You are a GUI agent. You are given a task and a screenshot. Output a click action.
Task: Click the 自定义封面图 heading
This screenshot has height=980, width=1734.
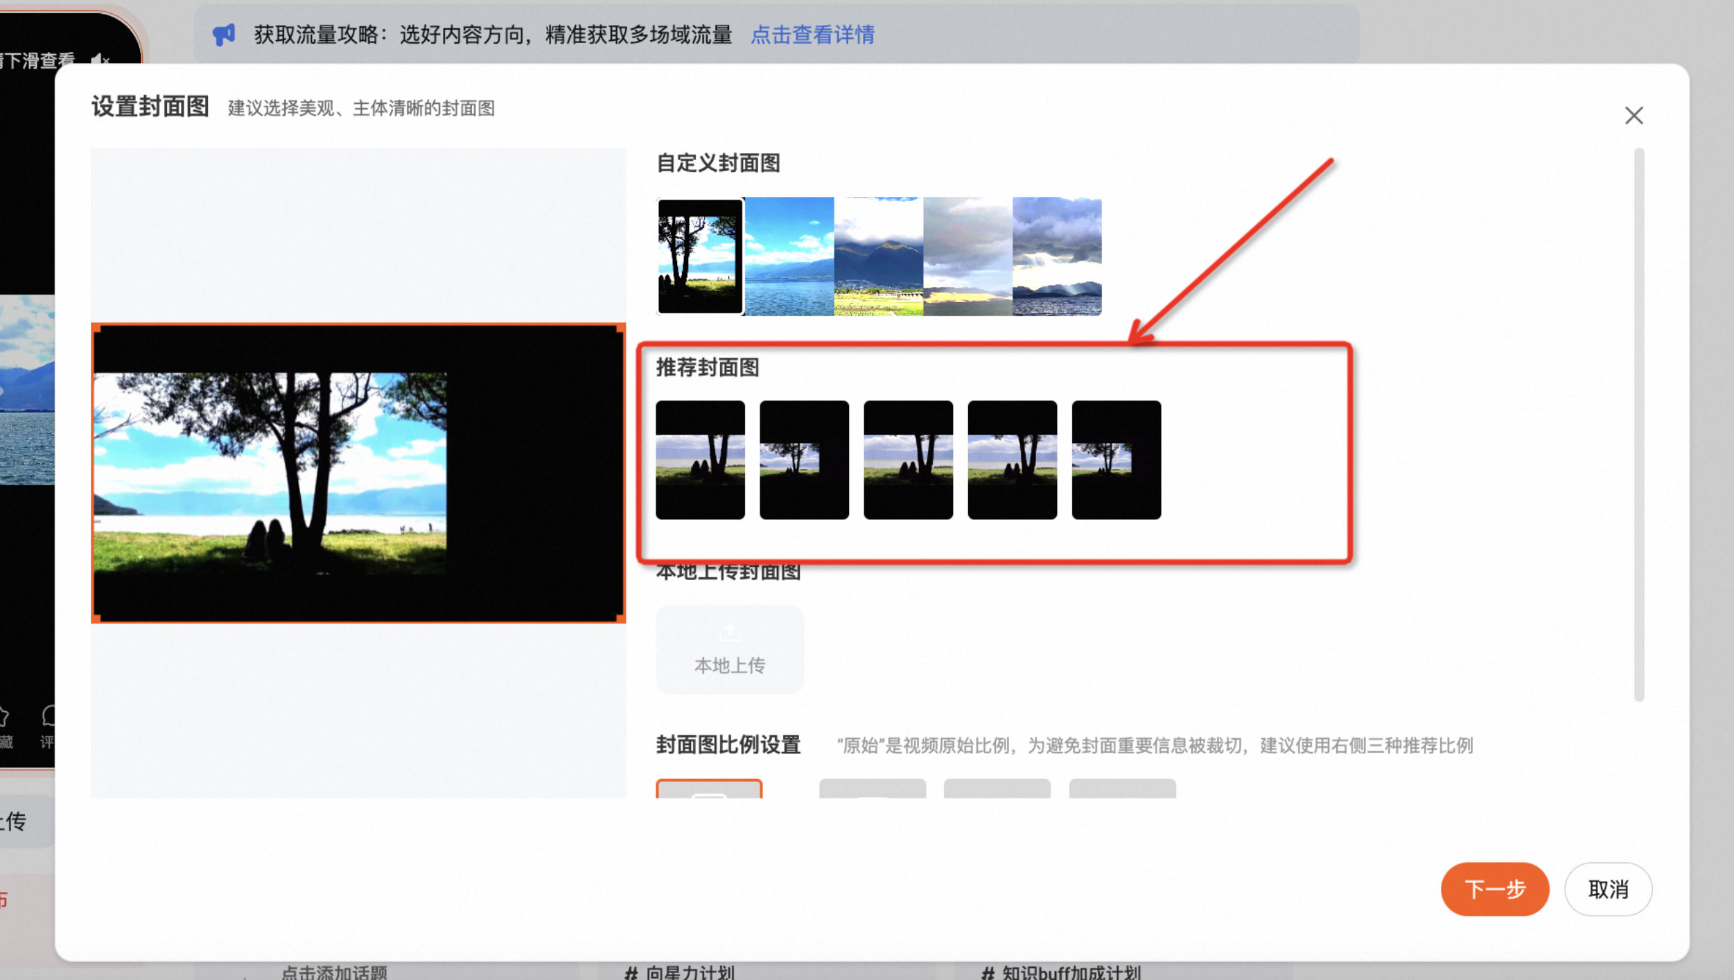pos(718,163)
